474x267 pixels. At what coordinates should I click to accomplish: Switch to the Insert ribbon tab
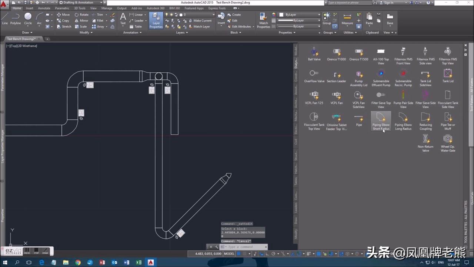(x=29, y=8)
